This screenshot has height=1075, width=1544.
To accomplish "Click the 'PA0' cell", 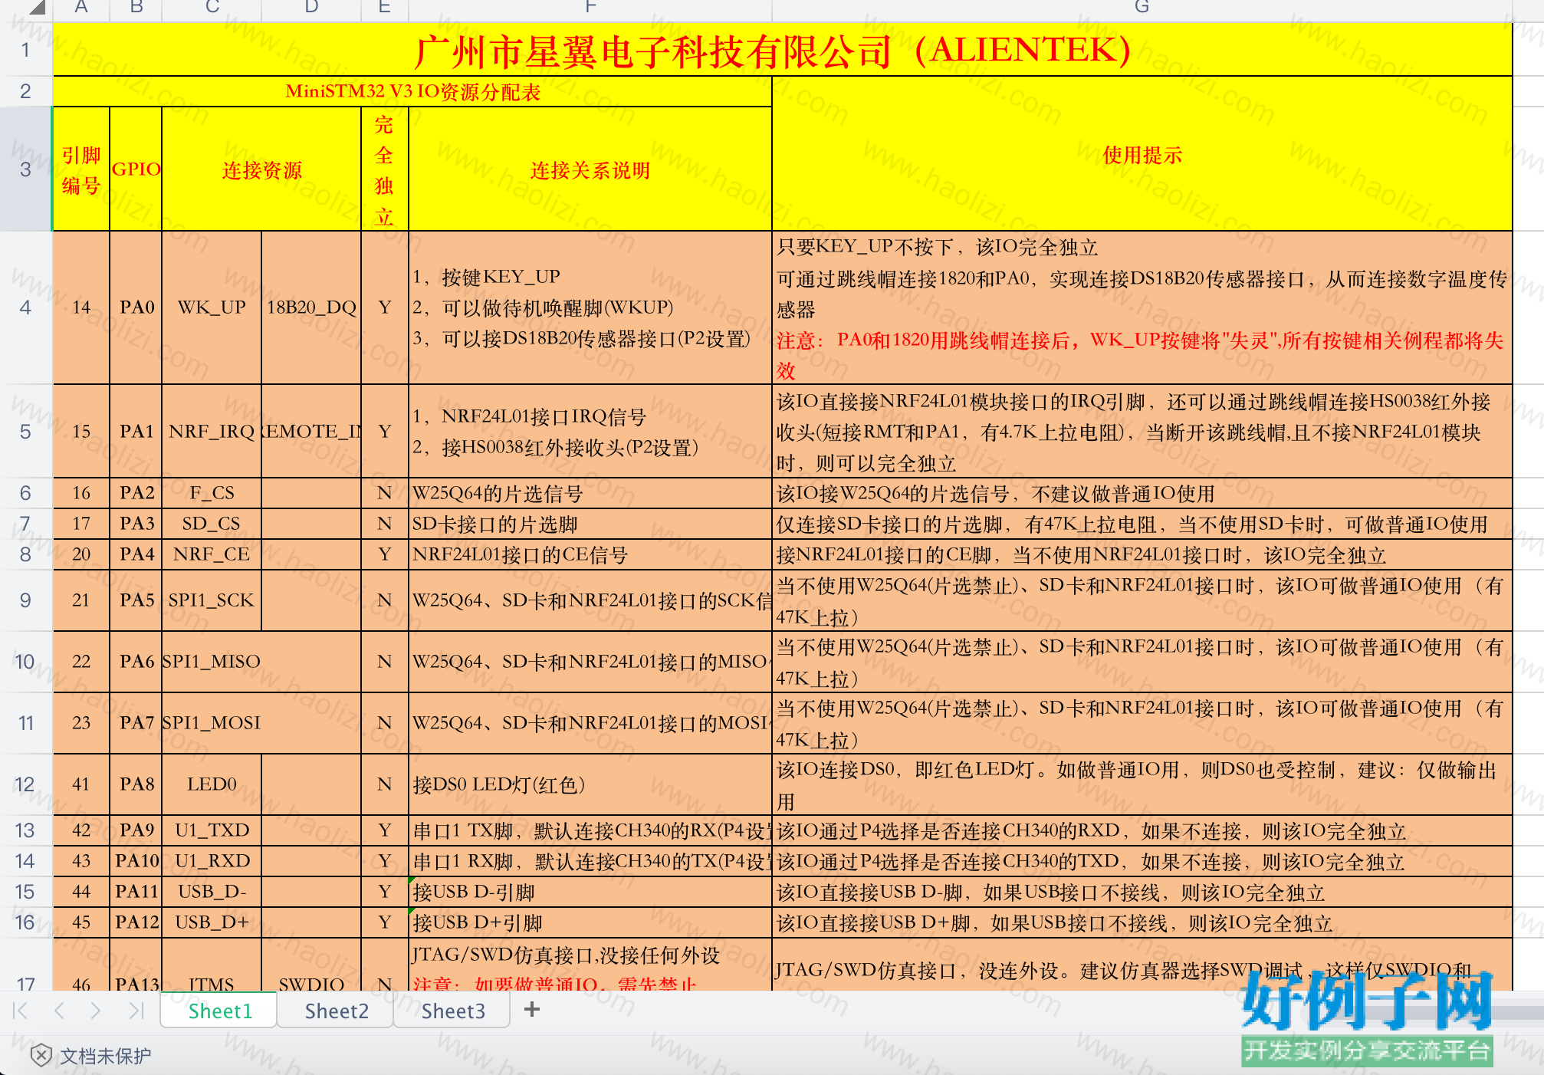I will click(x=136, y=307).
